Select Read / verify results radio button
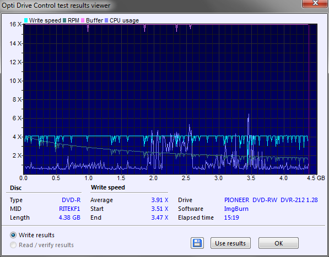The width and height of the screenshot is (329, 257). pyautogui.click(x=13, y=245)
